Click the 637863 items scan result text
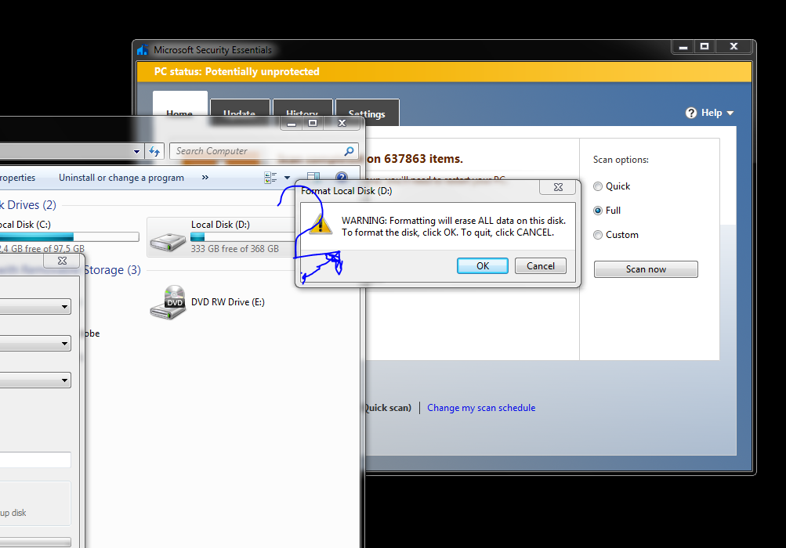786x548 pixels. tap(415, 159)
